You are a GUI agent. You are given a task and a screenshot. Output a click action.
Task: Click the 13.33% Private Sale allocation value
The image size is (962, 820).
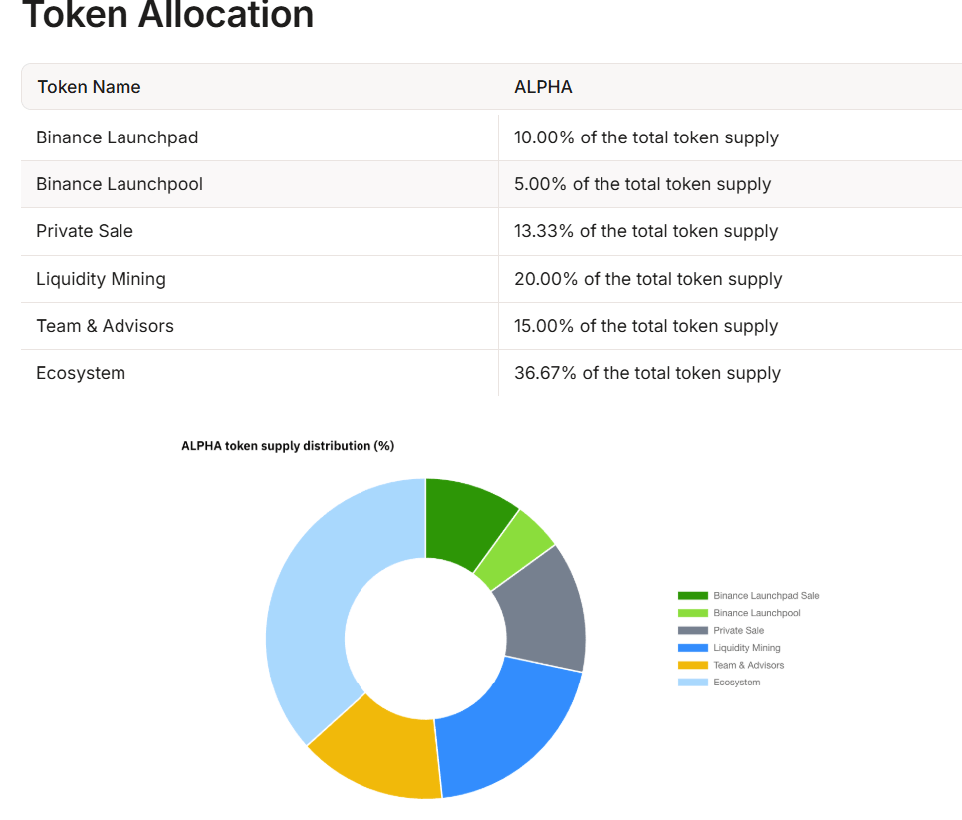(645, 231)
